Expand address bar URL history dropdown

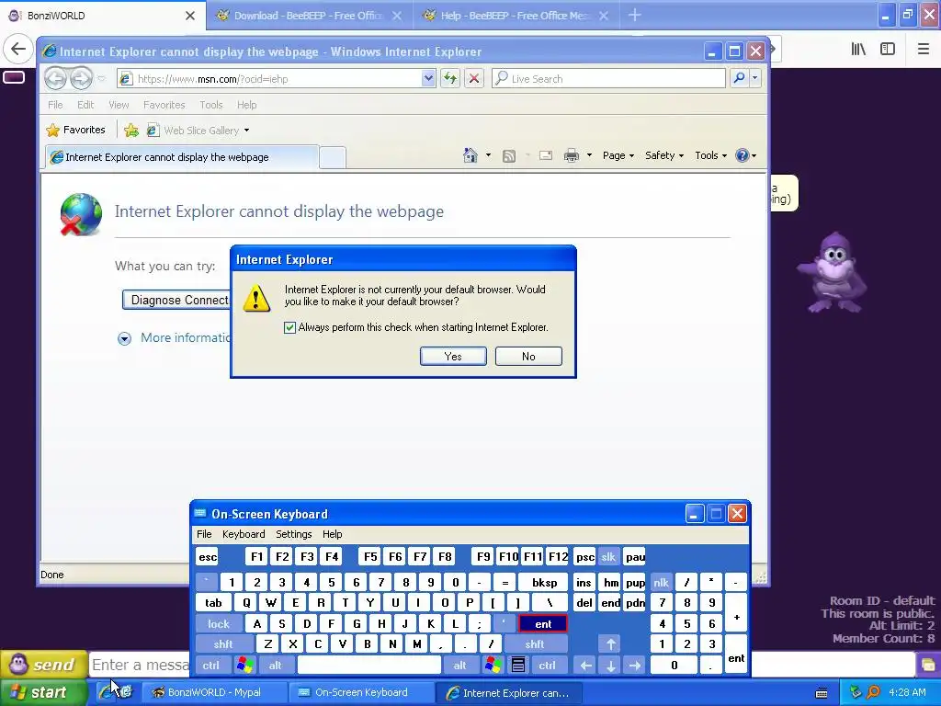click(428, 79)
